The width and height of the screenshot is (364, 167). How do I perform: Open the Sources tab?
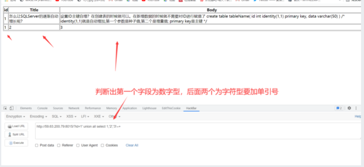(58, 108)
